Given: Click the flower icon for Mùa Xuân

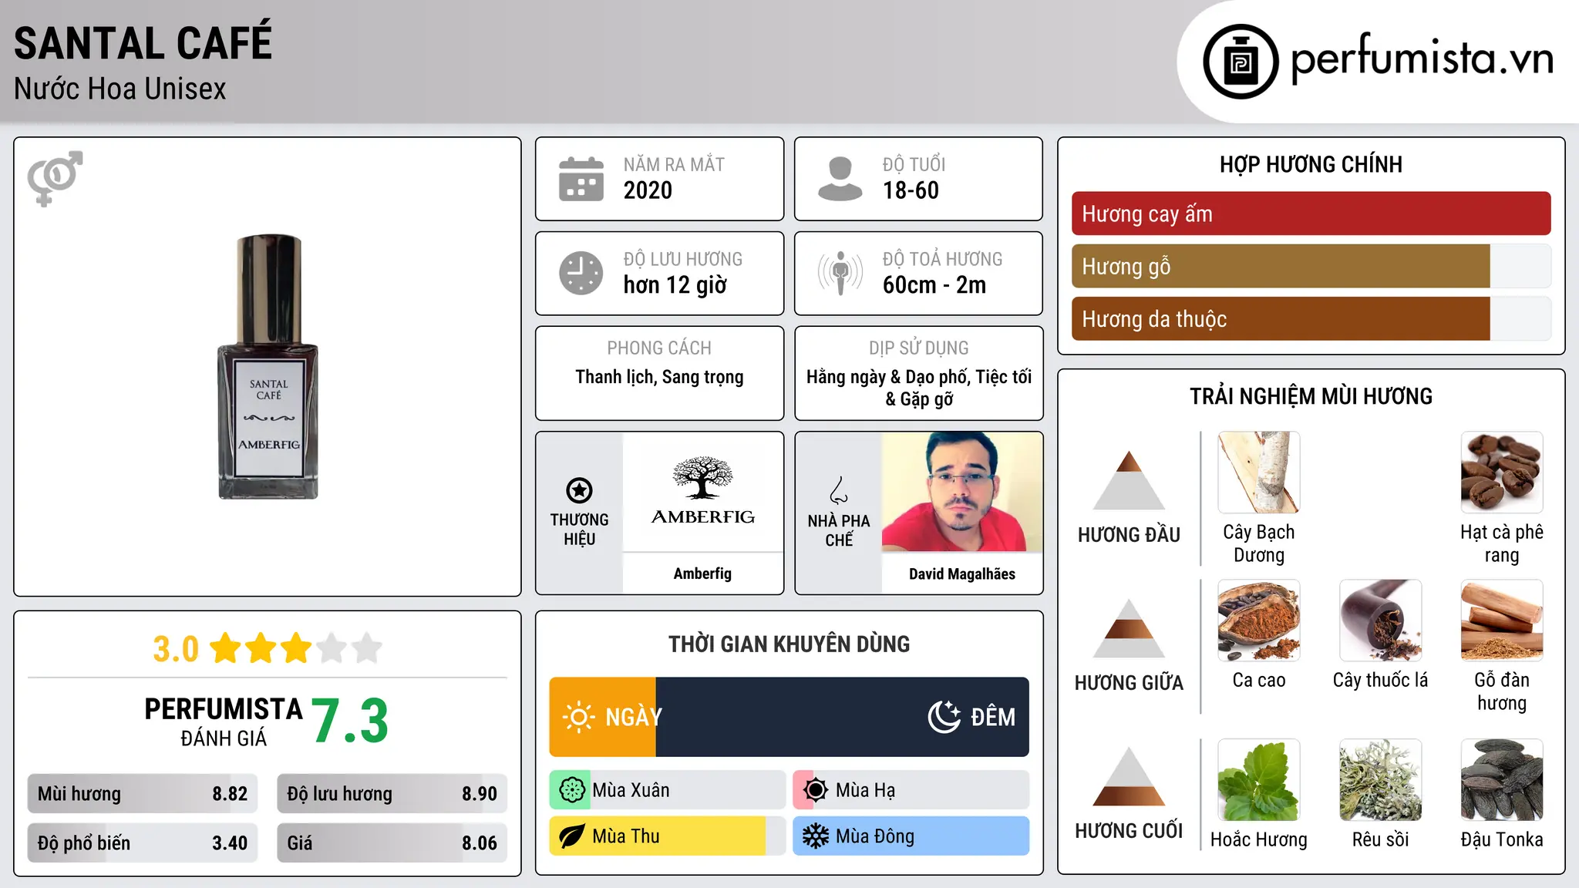Looking at the screenshot, I should [572, 790].
